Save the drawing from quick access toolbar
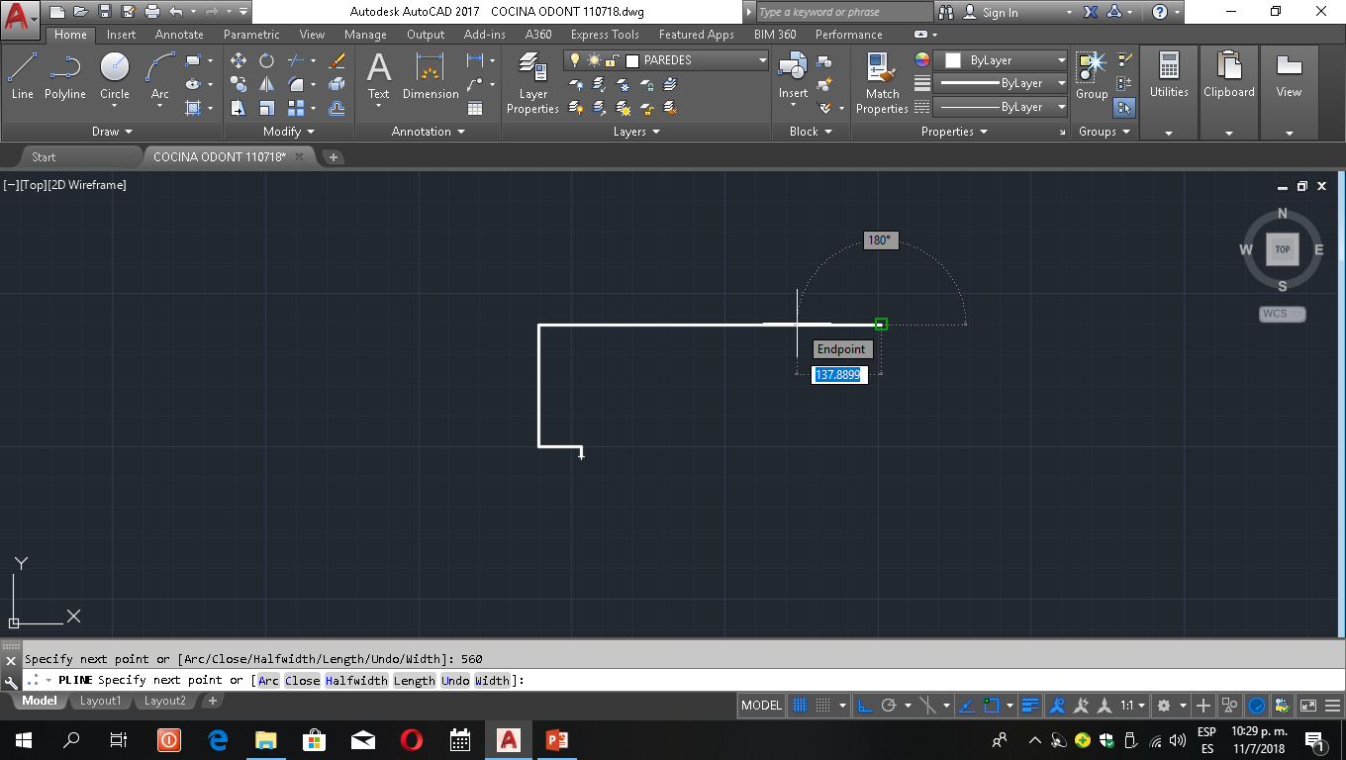Image resolution: width=1346 pixels, height=760 pixels. point(105,12)
